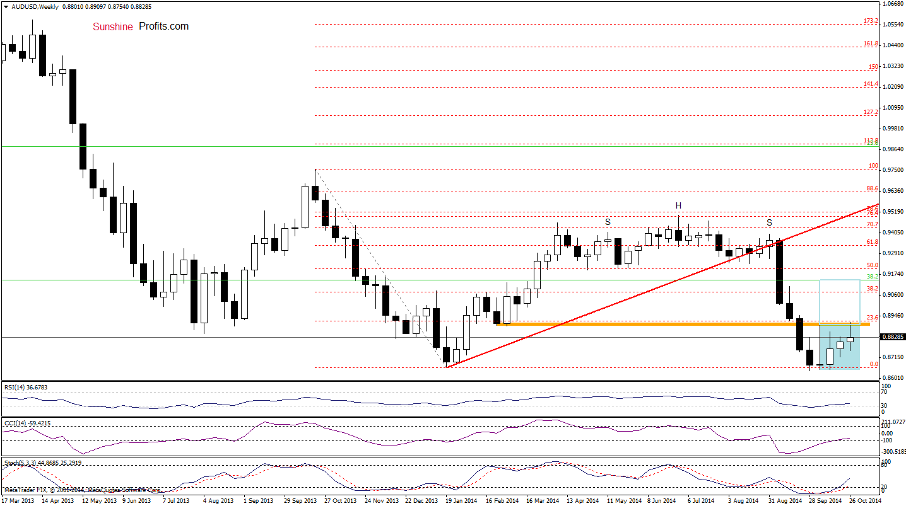
Task: Click the 29 Sep 2013 date label
Action: point(299,500)
